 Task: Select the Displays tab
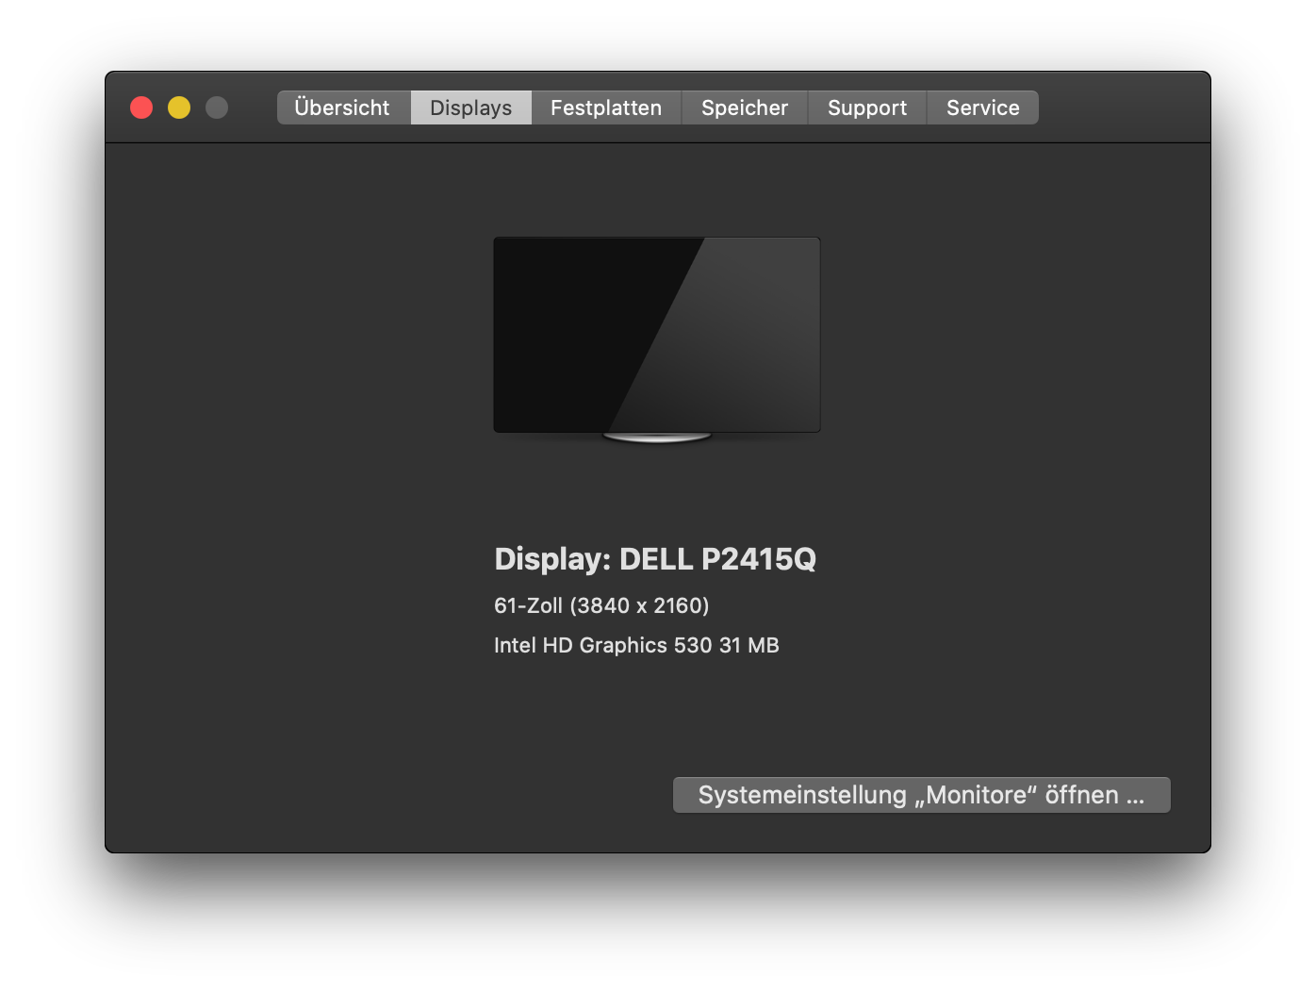pos(471,107)
